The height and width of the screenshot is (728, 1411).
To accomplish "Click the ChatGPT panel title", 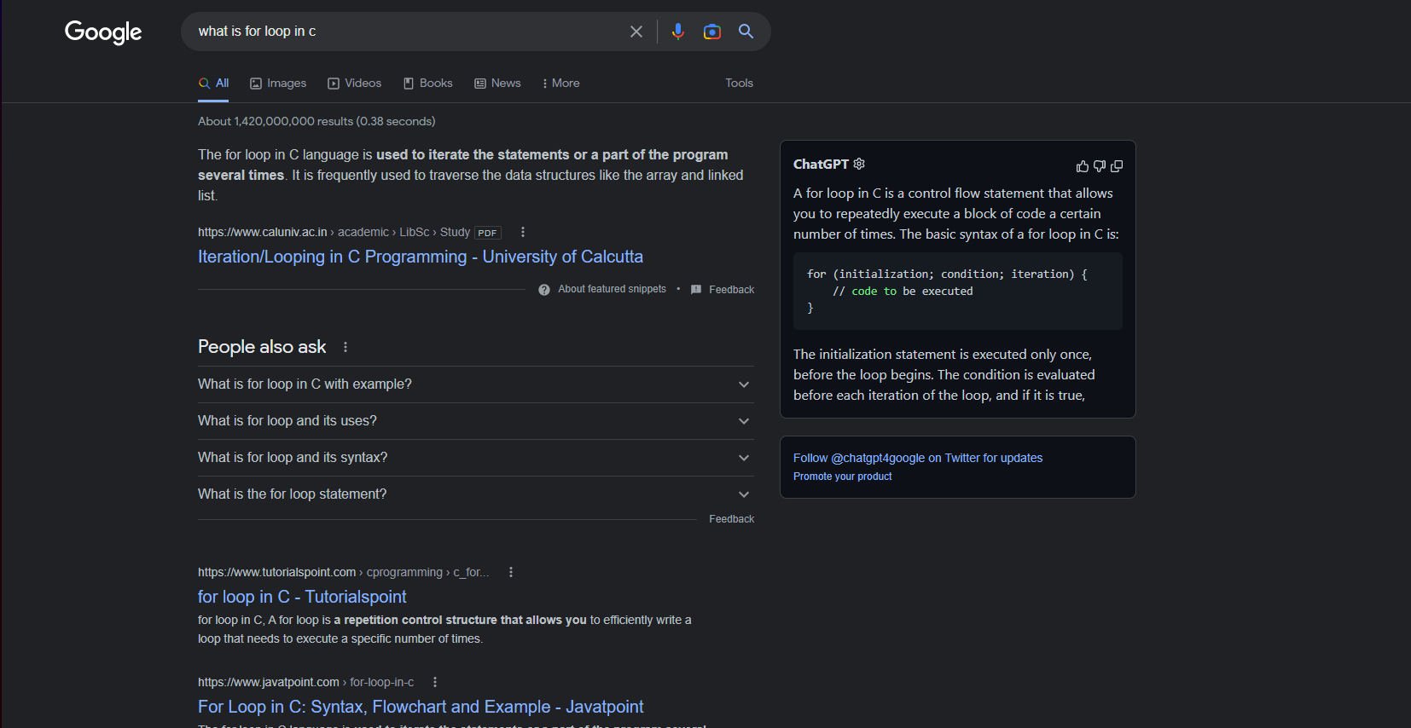I will coord(821,164).
